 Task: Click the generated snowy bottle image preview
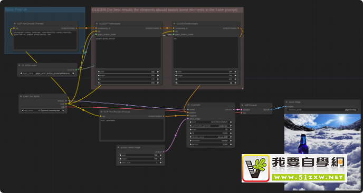click(x=322, y=152)
